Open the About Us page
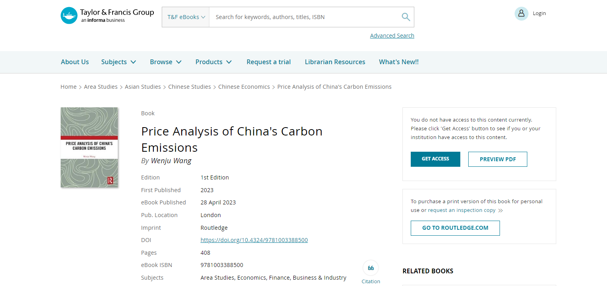 (x=75, y=62)
